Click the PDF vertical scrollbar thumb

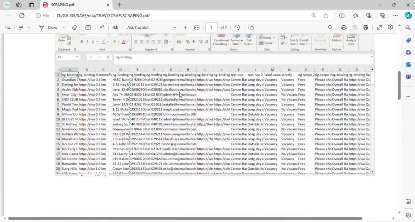click(x=399, y=85)
